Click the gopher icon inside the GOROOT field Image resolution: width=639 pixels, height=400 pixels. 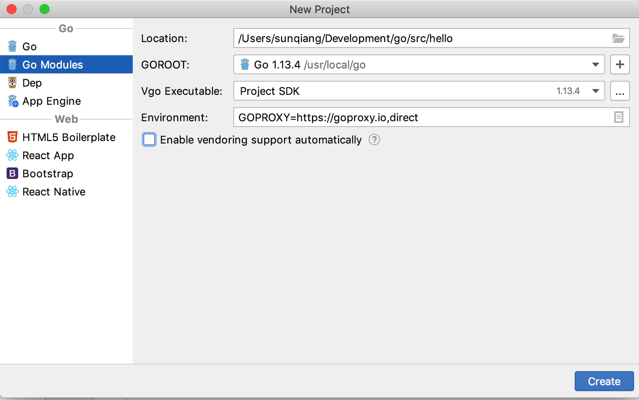click(x=245, y=64)
